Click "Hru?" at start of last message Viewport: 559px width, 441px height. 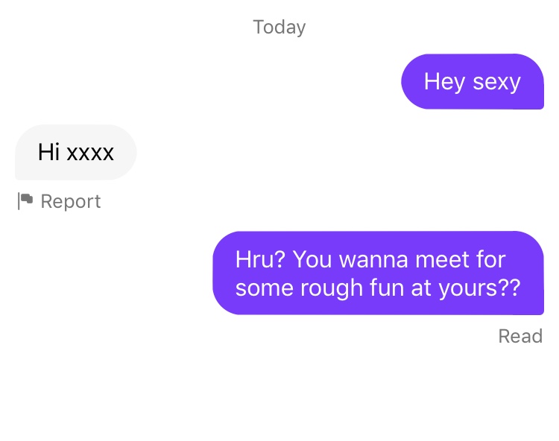point(260,259)
